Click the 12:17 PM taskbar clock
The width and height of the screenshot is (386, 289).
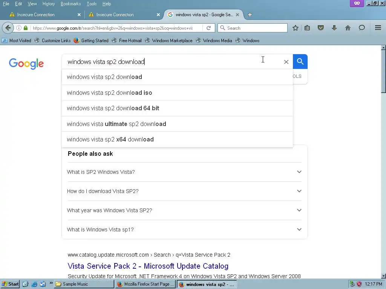374,284
